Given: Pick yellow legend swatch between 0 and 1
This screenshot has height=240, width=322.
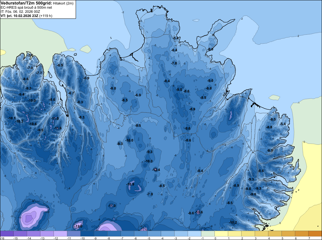Looking at the screenshot, I should [222, 234].
